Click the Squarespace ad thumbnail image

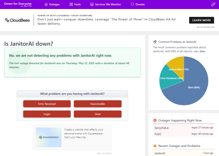pos(49,137)
